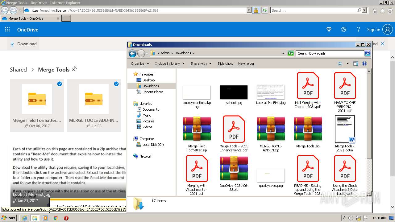The width and height of the screenshot is (395, 222).
Task: Open Include in library dropdown
Action: pyautogui.click(x=170, y=64)
